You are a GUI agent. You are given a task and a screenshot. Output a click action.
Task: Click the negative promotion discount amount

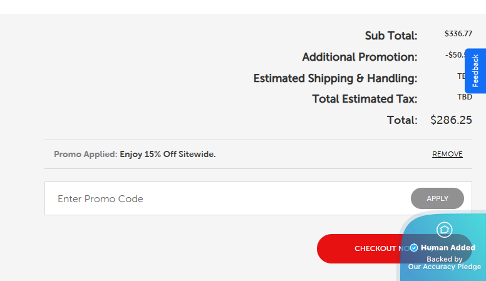pyautogui.click(x=455, y=55)
